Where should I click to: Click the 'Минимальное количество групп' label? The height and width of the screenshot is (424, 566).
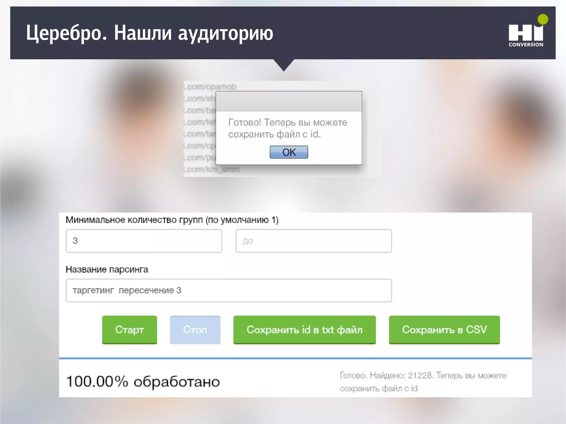(172, 220)
